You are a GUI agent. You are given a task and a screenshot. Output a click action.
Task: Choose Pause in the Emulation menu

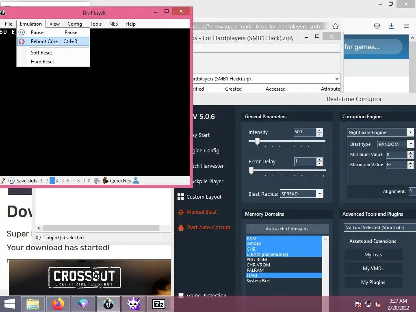click(53, 32)
